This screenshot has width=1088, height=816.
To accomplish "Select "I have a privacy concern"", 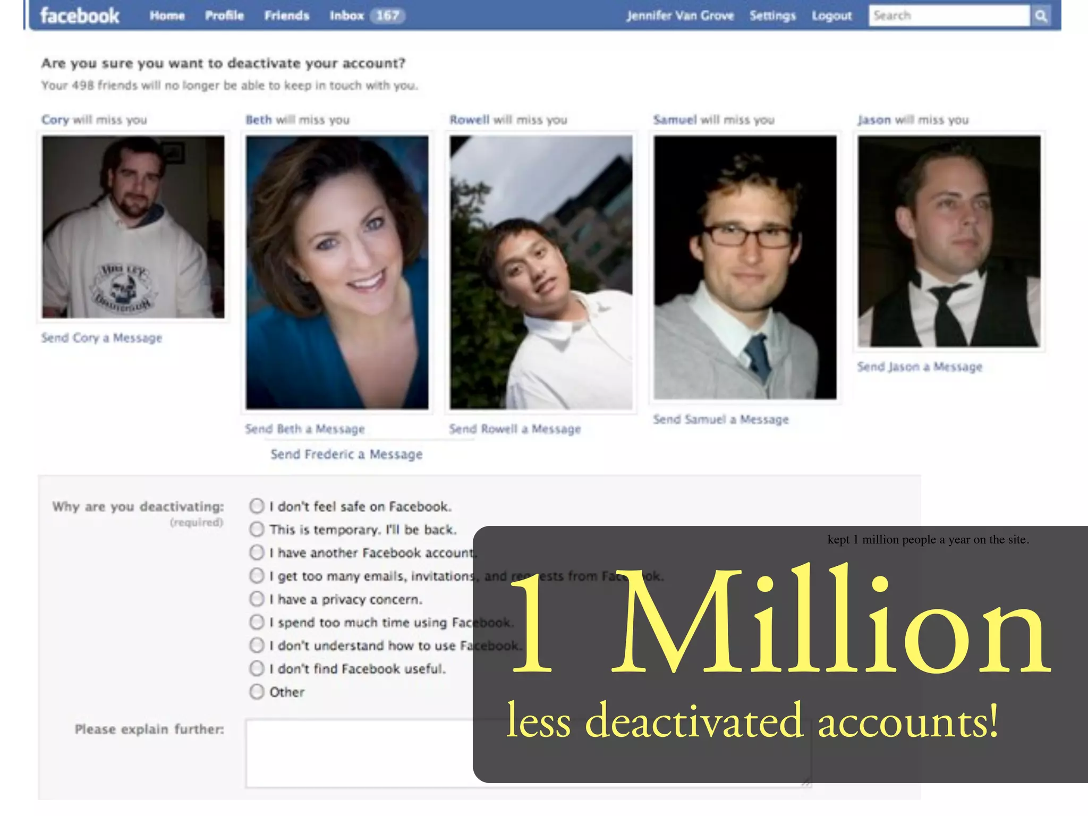I will tap(257, 599).
